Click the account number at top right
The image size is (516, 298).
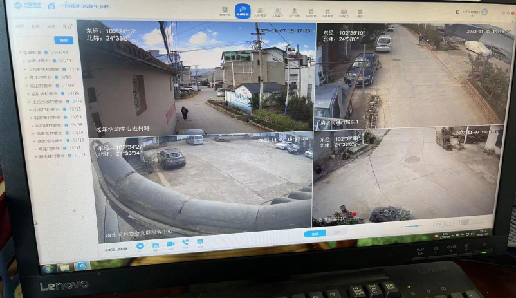(470, 12)
